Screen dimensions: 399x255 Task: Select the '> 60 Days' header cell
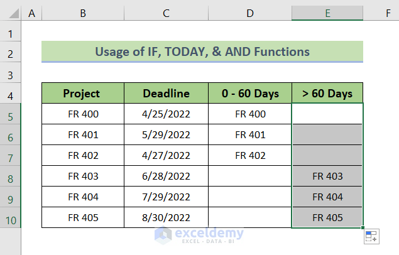(x=327, y=94)
